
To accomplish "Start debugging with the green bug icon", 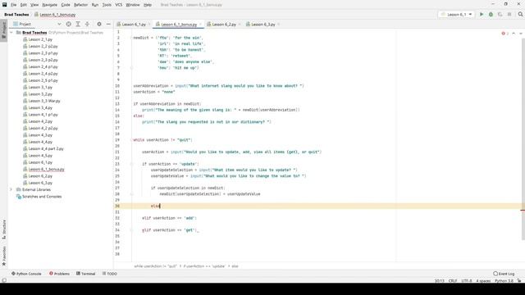I will click(491, 15).
